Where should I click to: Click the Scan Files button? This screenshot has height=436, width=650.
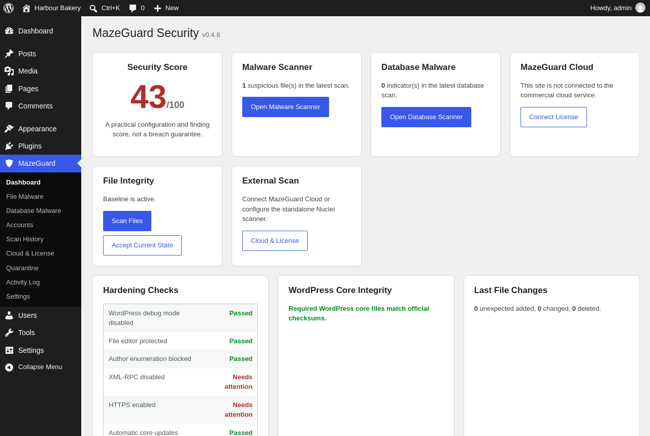pos(127,221)
